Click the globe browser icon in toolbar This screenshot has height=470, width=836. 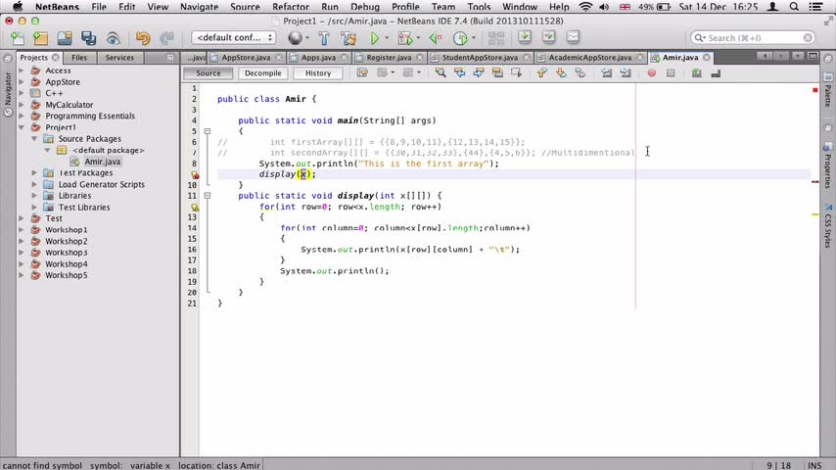pos(295,38)
